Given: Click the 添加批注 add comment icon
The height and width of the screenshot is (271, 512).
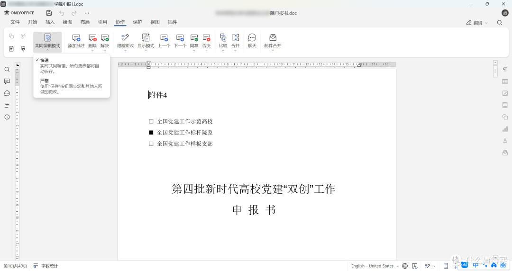Looking at the screenshot, I should tap(76, 38).
